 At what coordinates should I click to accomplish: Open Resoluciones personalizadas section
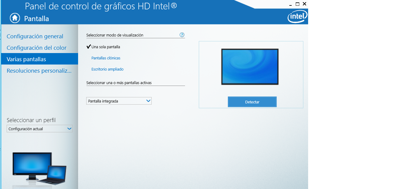[x=39, y=71]
